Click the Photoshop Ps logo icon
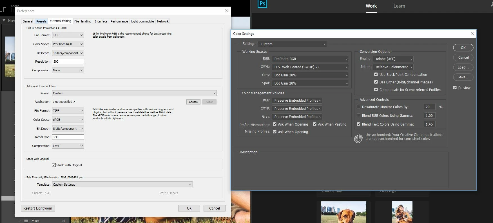The image size is (493, 223). (x=262, y=4)
